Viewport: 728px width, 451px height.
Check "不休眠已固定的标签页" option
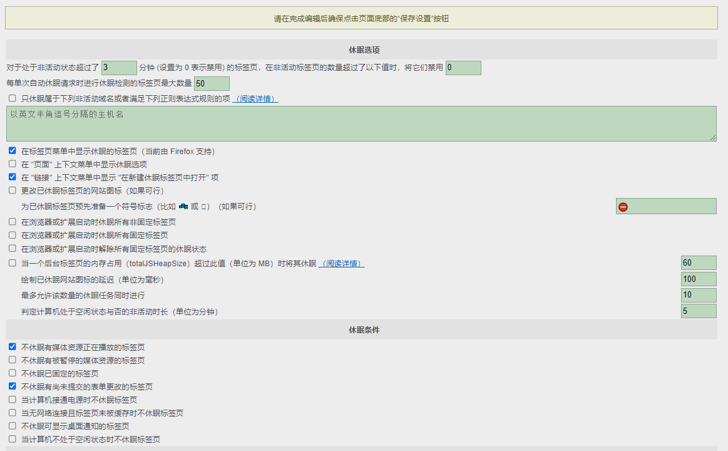[x=13, y=373]
